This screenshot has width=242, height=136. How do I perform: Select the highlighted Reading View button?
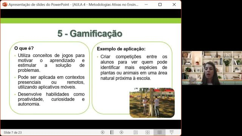click(160, 132)
